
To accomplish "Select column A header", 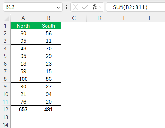I will 23,18.
